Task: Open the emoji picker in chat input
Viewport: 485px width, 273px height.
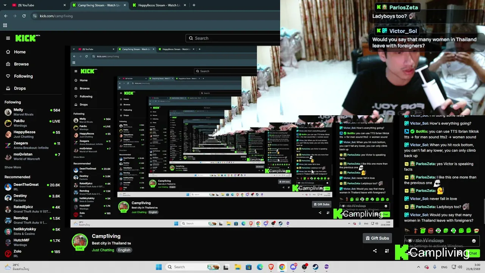Action: pos(474,241)
